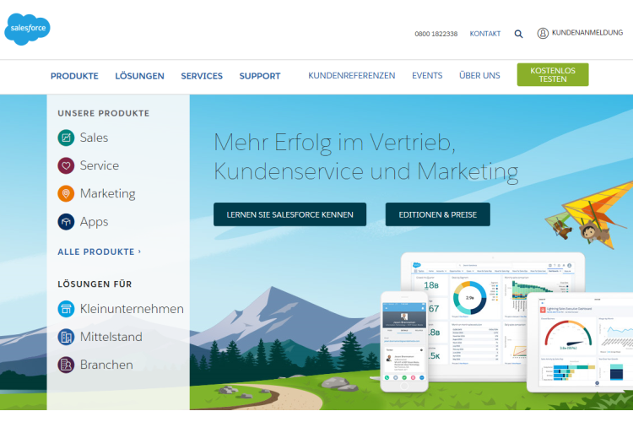This screenshot has height=422, width=633.
Task: Open search with magnifier icon
Action: click(518, 34)
